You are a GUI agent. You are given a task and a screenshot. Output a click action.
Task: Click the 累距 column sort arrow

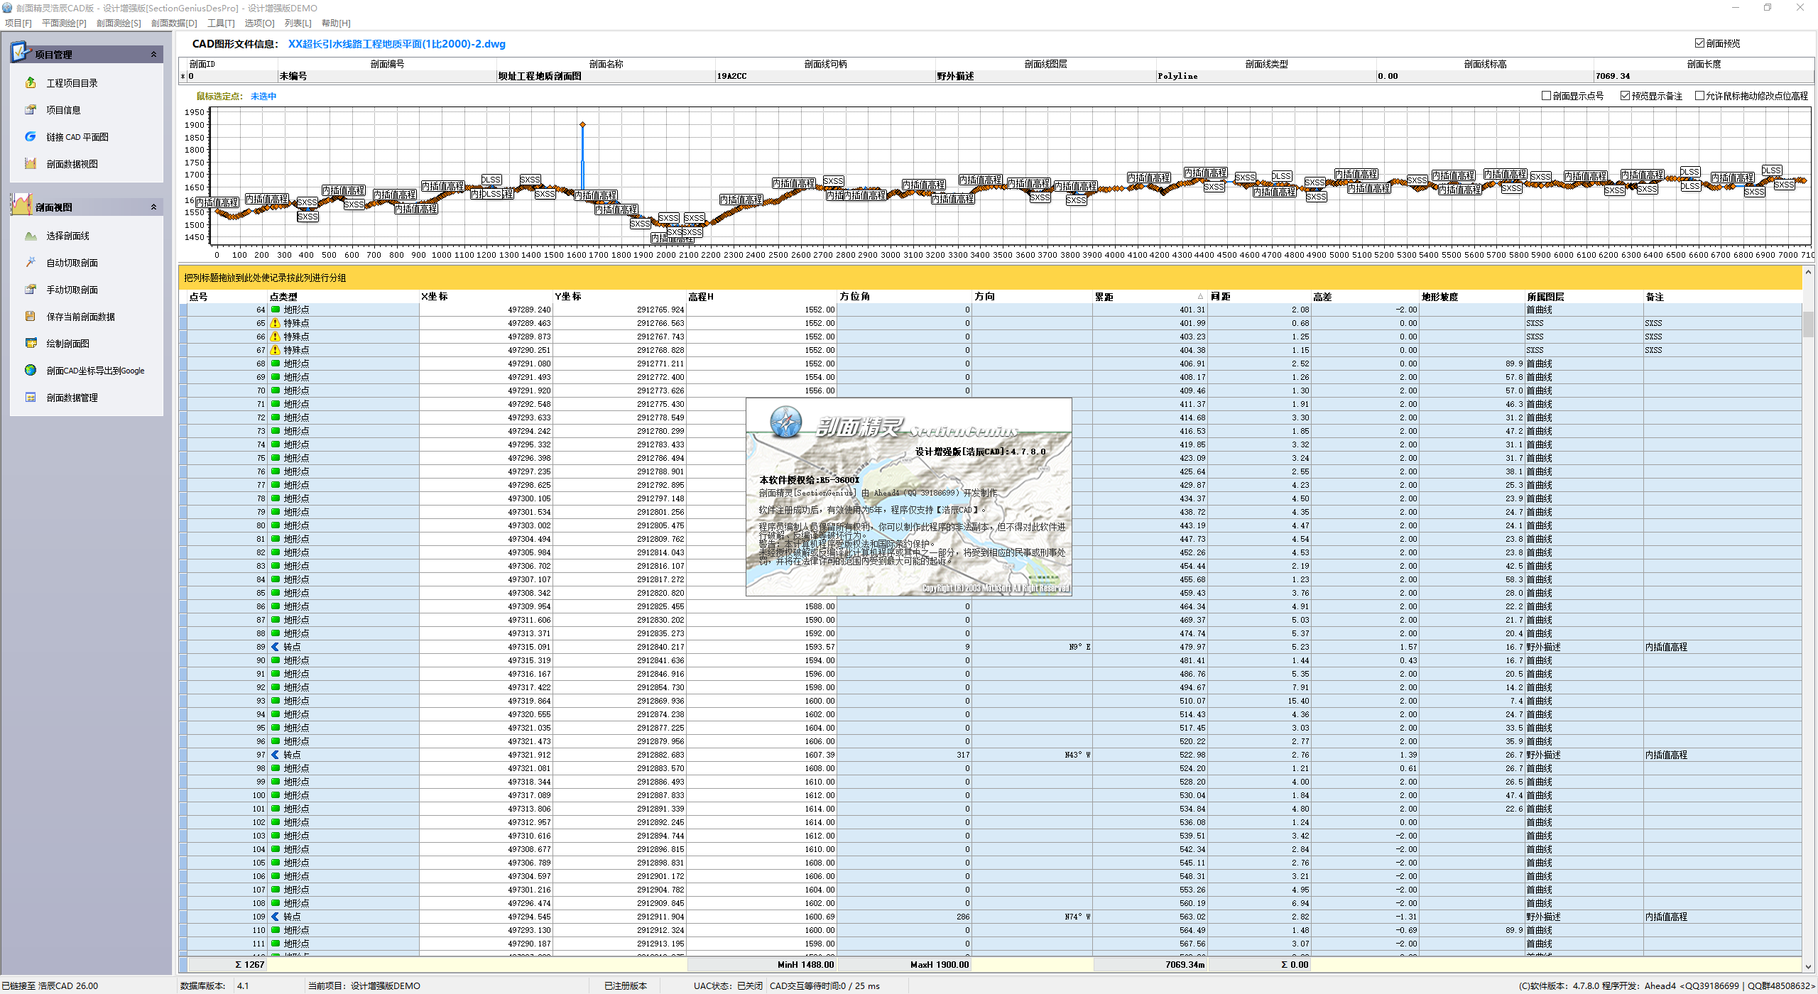tap(1200, 297)
